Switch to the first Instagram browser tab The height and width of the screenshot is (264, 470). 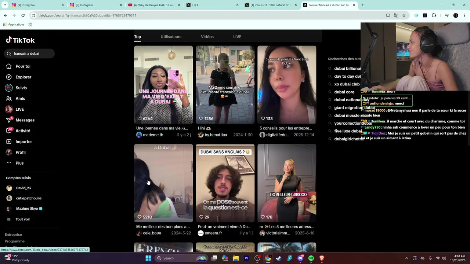pos(37,5)
